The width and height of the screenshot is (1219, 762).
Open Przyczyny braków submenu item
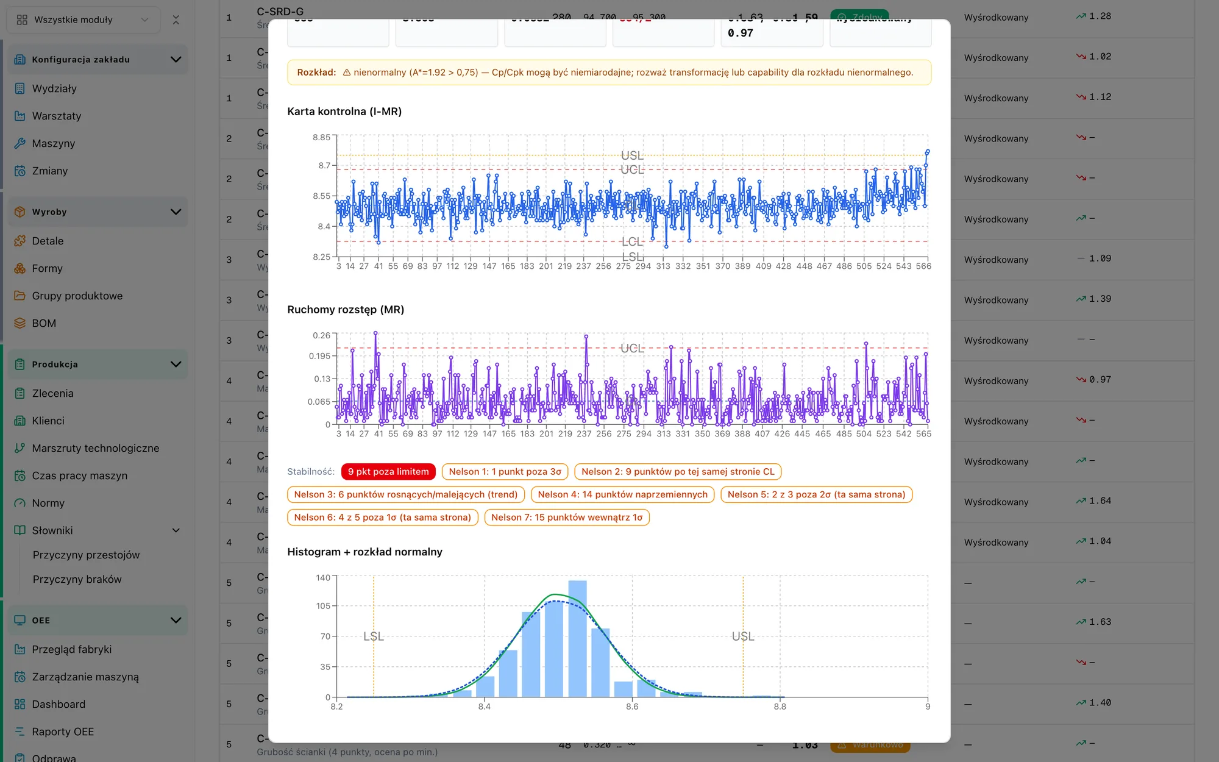[77, 579]
